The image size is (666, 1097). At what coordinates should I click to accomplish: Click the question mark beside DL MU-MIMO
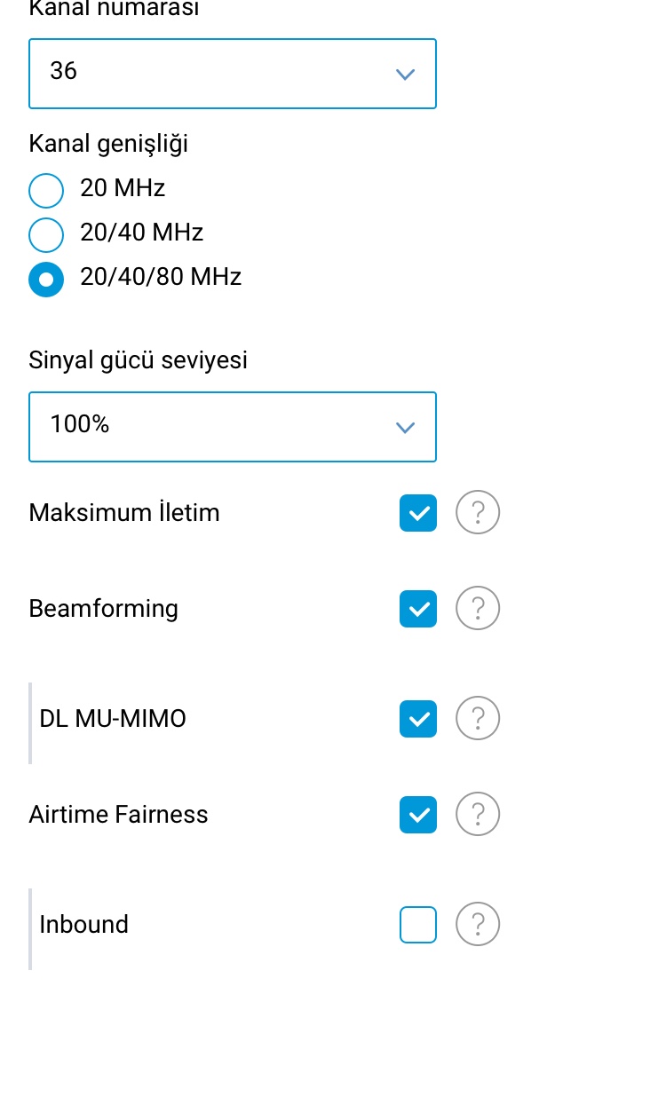478,718
